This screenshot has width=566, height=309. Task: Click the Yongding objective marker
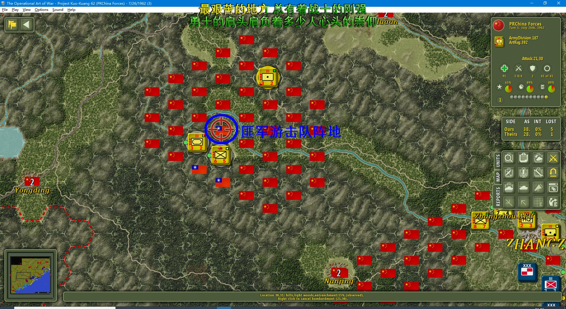32,182
